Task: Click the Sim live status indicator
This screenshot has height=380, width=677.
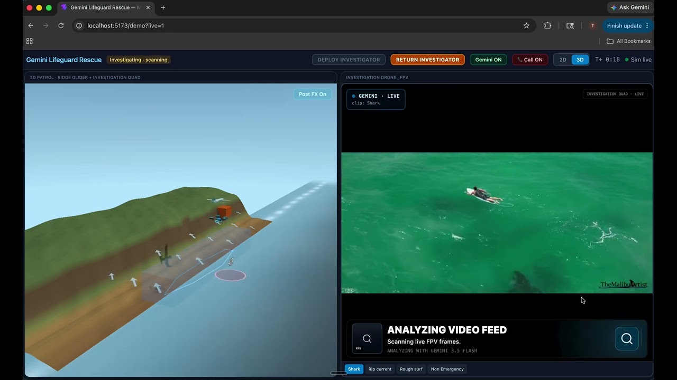Action: click(638, 60)
